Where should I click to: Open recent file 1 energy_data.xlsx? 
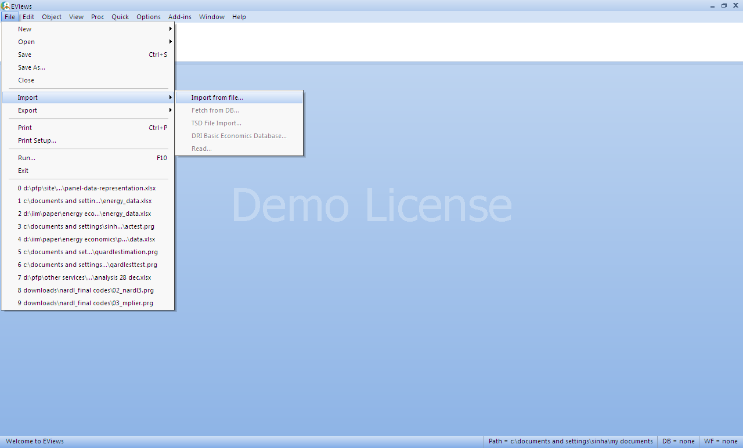(x=88, y=201)
